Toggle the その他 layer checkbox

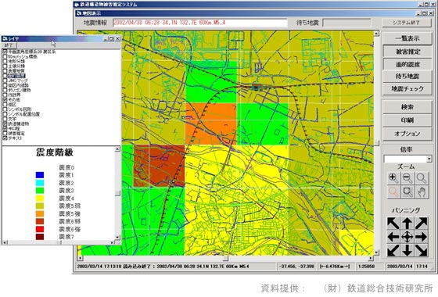[x=5, y=100]
